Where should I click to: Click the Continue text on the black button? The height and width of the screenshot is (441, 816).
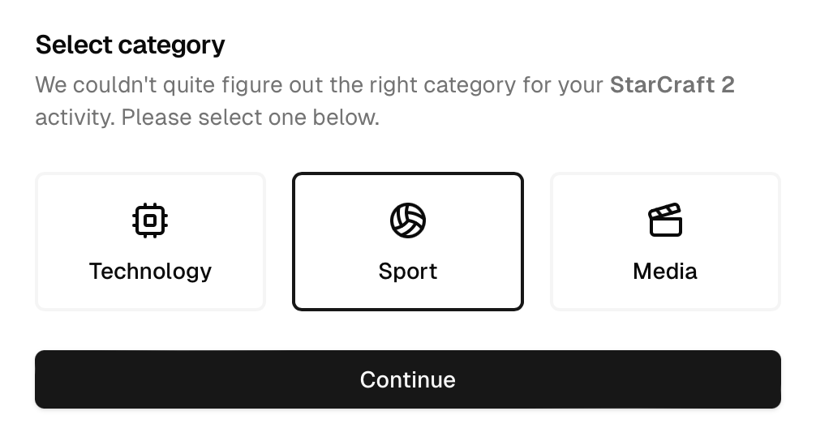[408, 379]
